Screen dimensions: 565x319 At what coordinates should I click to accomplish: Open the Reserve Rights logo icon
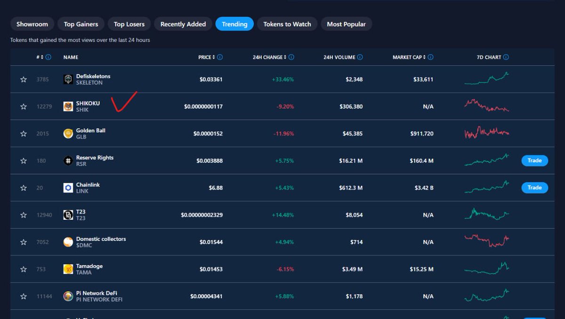click(68, 161)
